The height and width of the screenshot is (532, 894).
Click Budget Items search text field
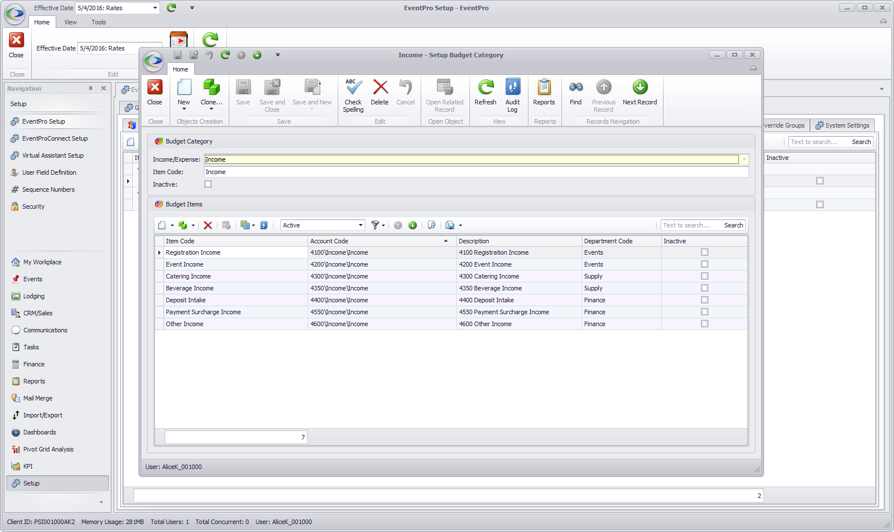pos(691,225)
